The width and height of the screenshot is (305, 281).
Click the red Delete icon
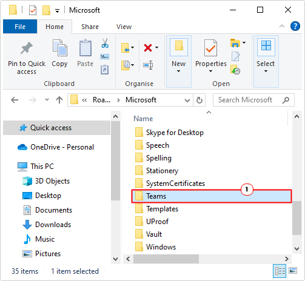point(148,48)
